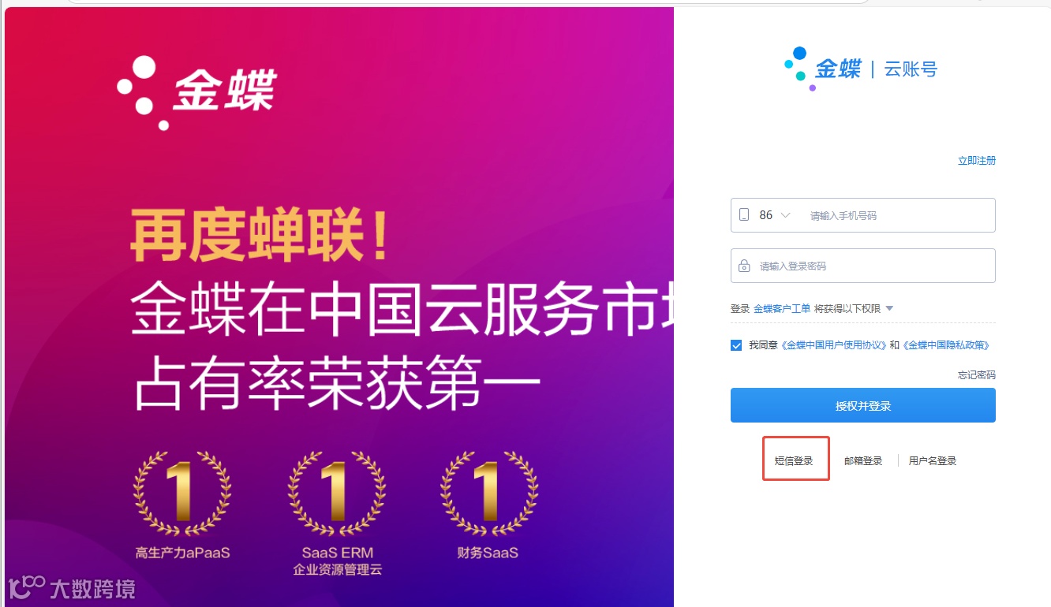Viewport: 1051px width, 607px height.
Task: Click the 忘记密码 link
Action: pyautogui.click(x=977, y=375)
